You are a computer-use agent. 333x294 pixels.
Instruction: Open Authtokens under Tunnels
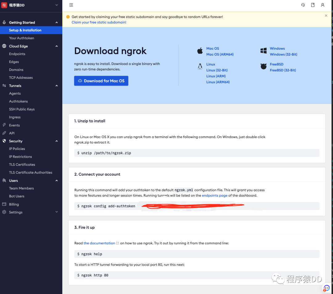[18, 101]
